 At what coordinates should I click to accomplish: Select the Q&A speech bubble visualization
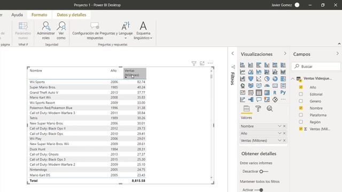pos(259,100)
